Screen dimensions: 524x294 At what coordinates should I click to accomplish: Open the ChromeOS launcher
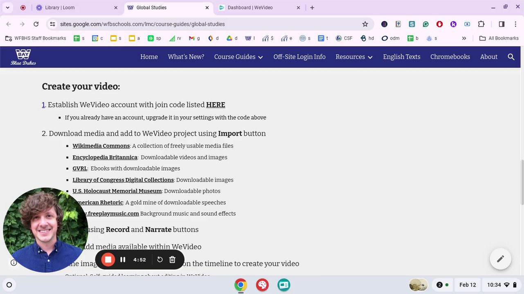9,285
